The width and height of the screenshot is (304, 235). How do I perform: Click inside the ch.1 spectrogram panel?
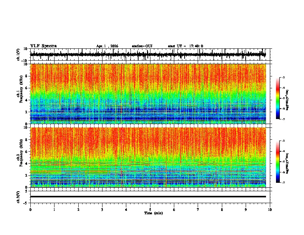(x=148, y=94)
